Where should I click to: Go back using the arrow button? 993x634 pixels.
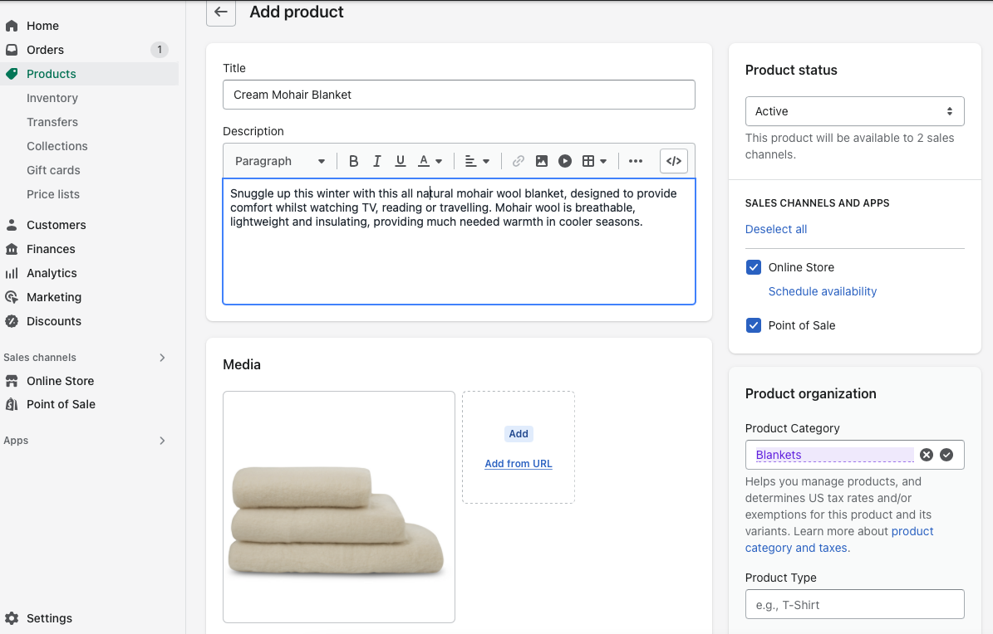220,12
